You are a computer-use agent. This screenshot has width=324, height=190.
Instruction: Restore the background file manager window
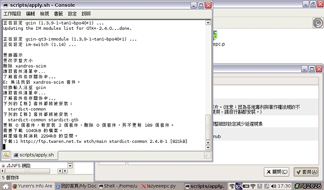point(313,4)
